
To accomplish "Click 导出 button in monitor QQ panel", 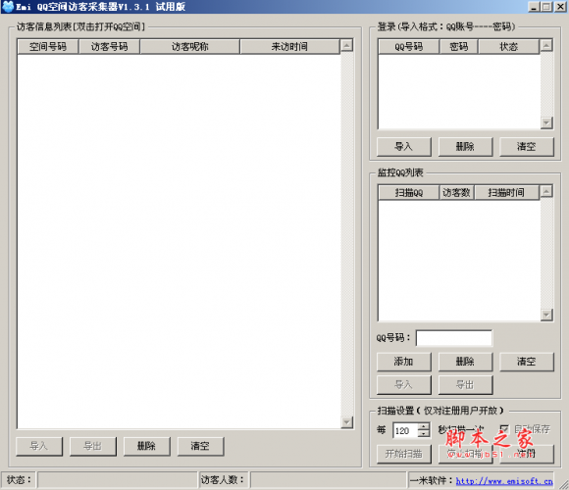I will point(465,385).
